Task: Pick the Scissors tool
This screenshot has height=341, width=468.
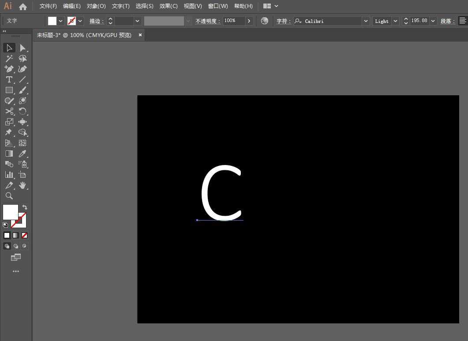Action: (x=9, y=111)
